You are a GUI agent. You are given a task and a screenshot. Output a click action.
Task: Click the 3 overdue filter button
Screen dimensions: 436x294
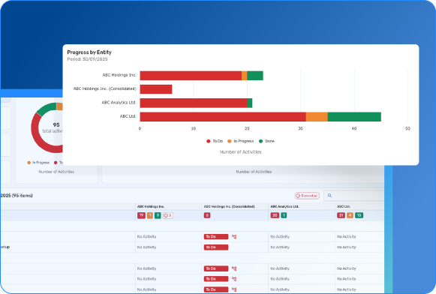tap(307, 196)
